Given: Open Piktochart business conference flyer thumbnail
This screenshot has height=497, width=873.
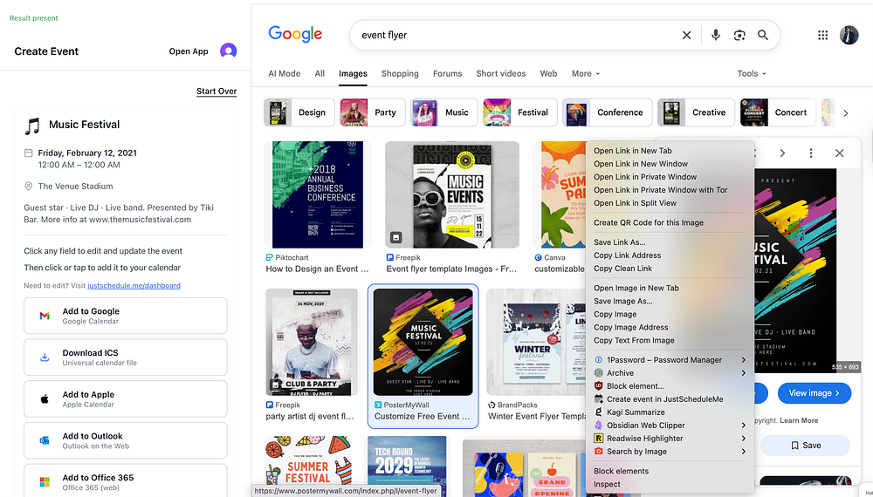Looking at the screenshot, I should [318, 194].
